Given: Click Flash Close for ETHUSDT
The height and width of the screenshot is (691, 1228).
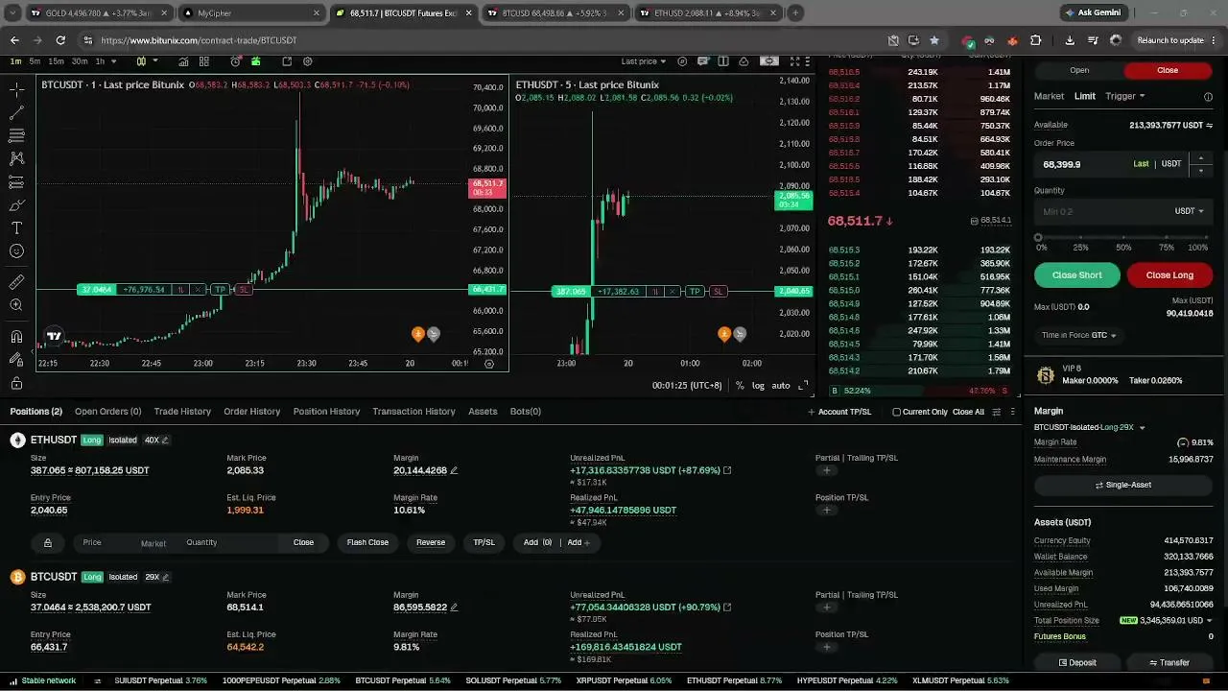Looking at the screenshot, I should coord(367,542).
